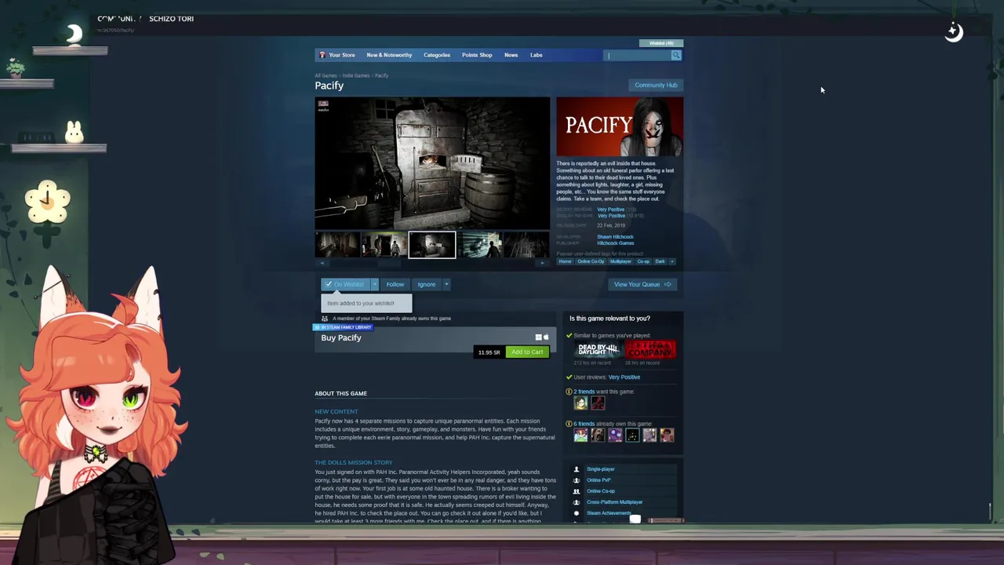Screen dimensions: 1004x565
Task: Select the highlighted furnace screenshot thumbnail
Action: click(x=432, y=245)
